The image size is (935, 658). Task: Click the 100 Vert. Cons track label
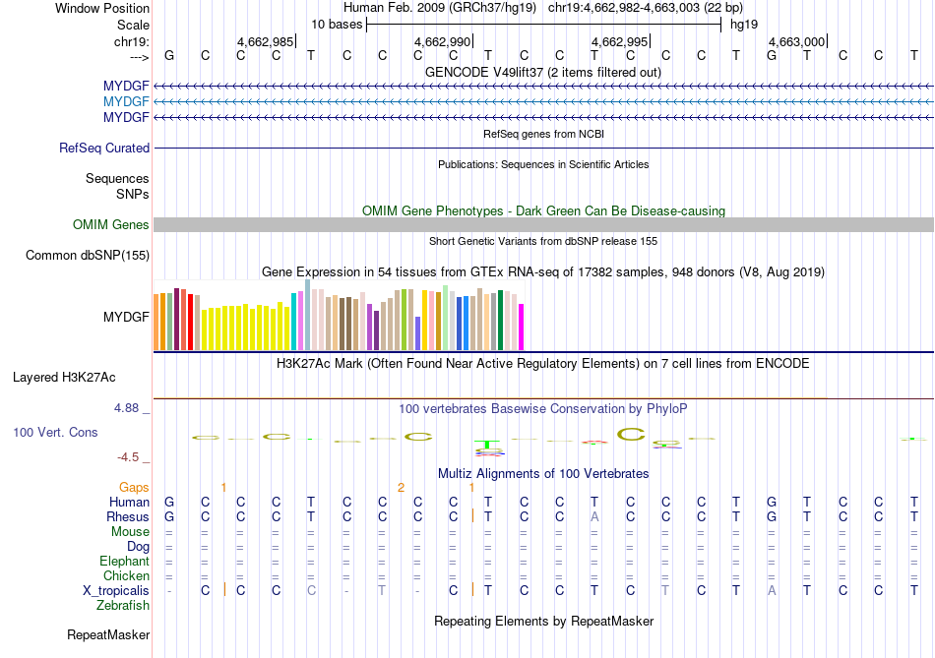coord(55,433)
